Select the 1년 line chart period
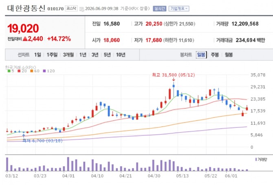This screenshot has width=273, height=185. [83, 55]
